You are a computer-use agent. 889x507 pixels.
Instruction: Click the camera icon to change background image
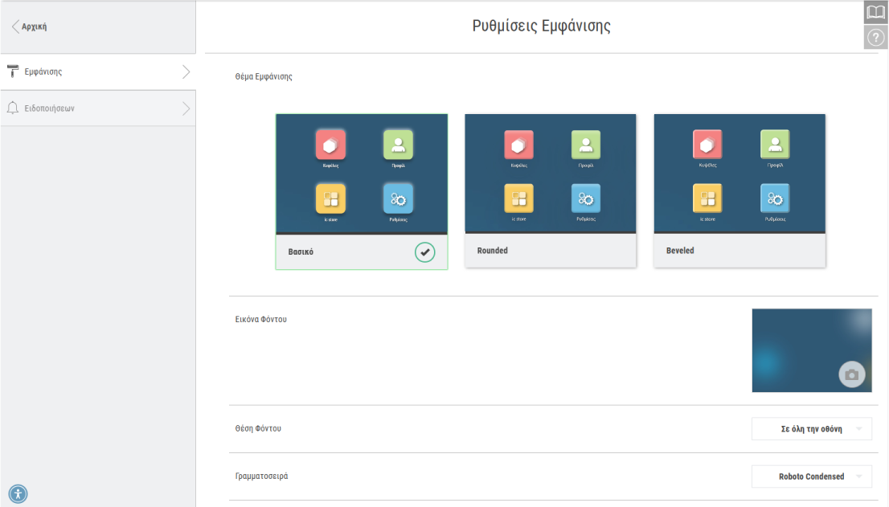click(851, 374)
